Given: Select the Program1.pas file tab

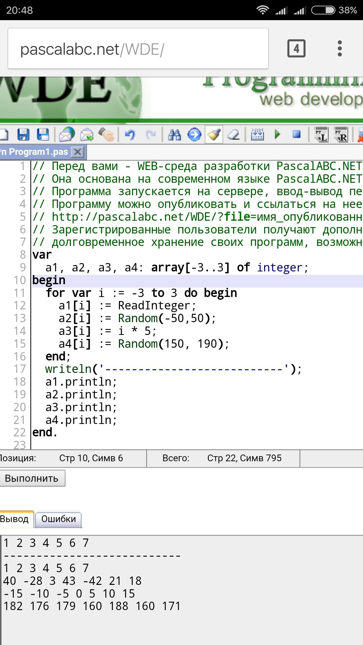Looking at the screenshot, I should (37, 152).
